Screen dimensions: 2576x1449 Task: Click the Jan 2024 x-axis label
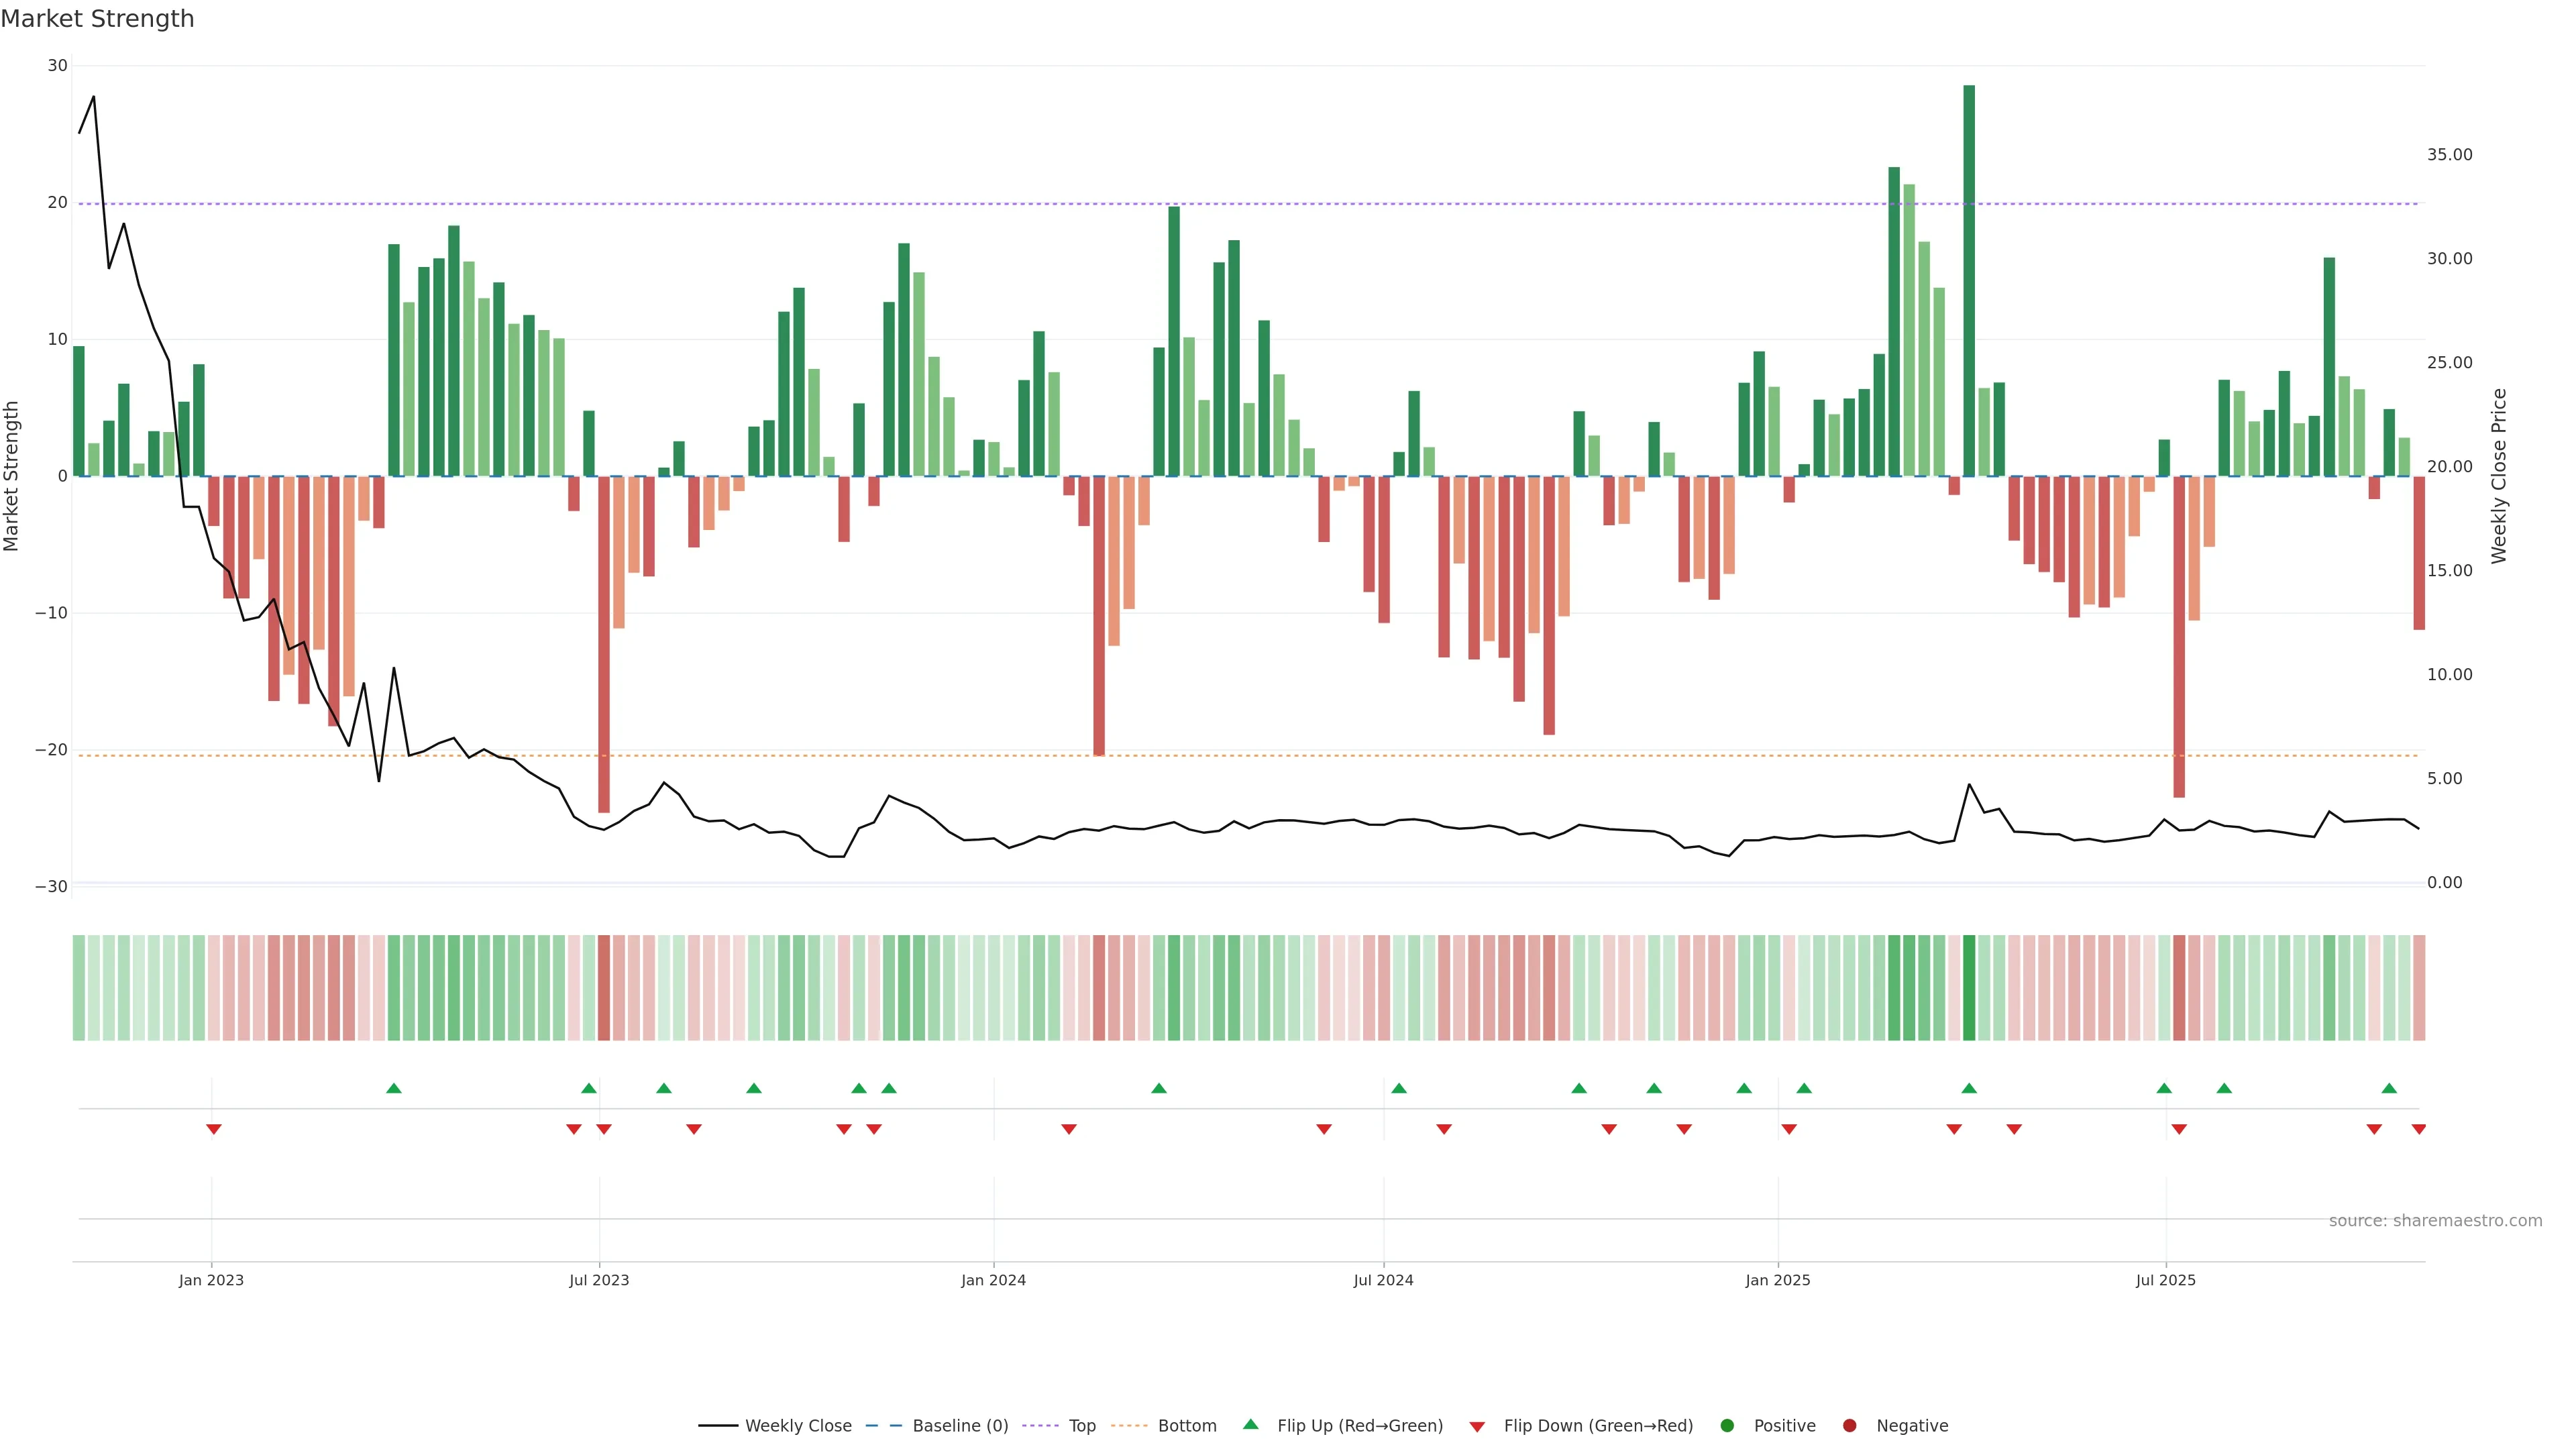point(993,1280)
